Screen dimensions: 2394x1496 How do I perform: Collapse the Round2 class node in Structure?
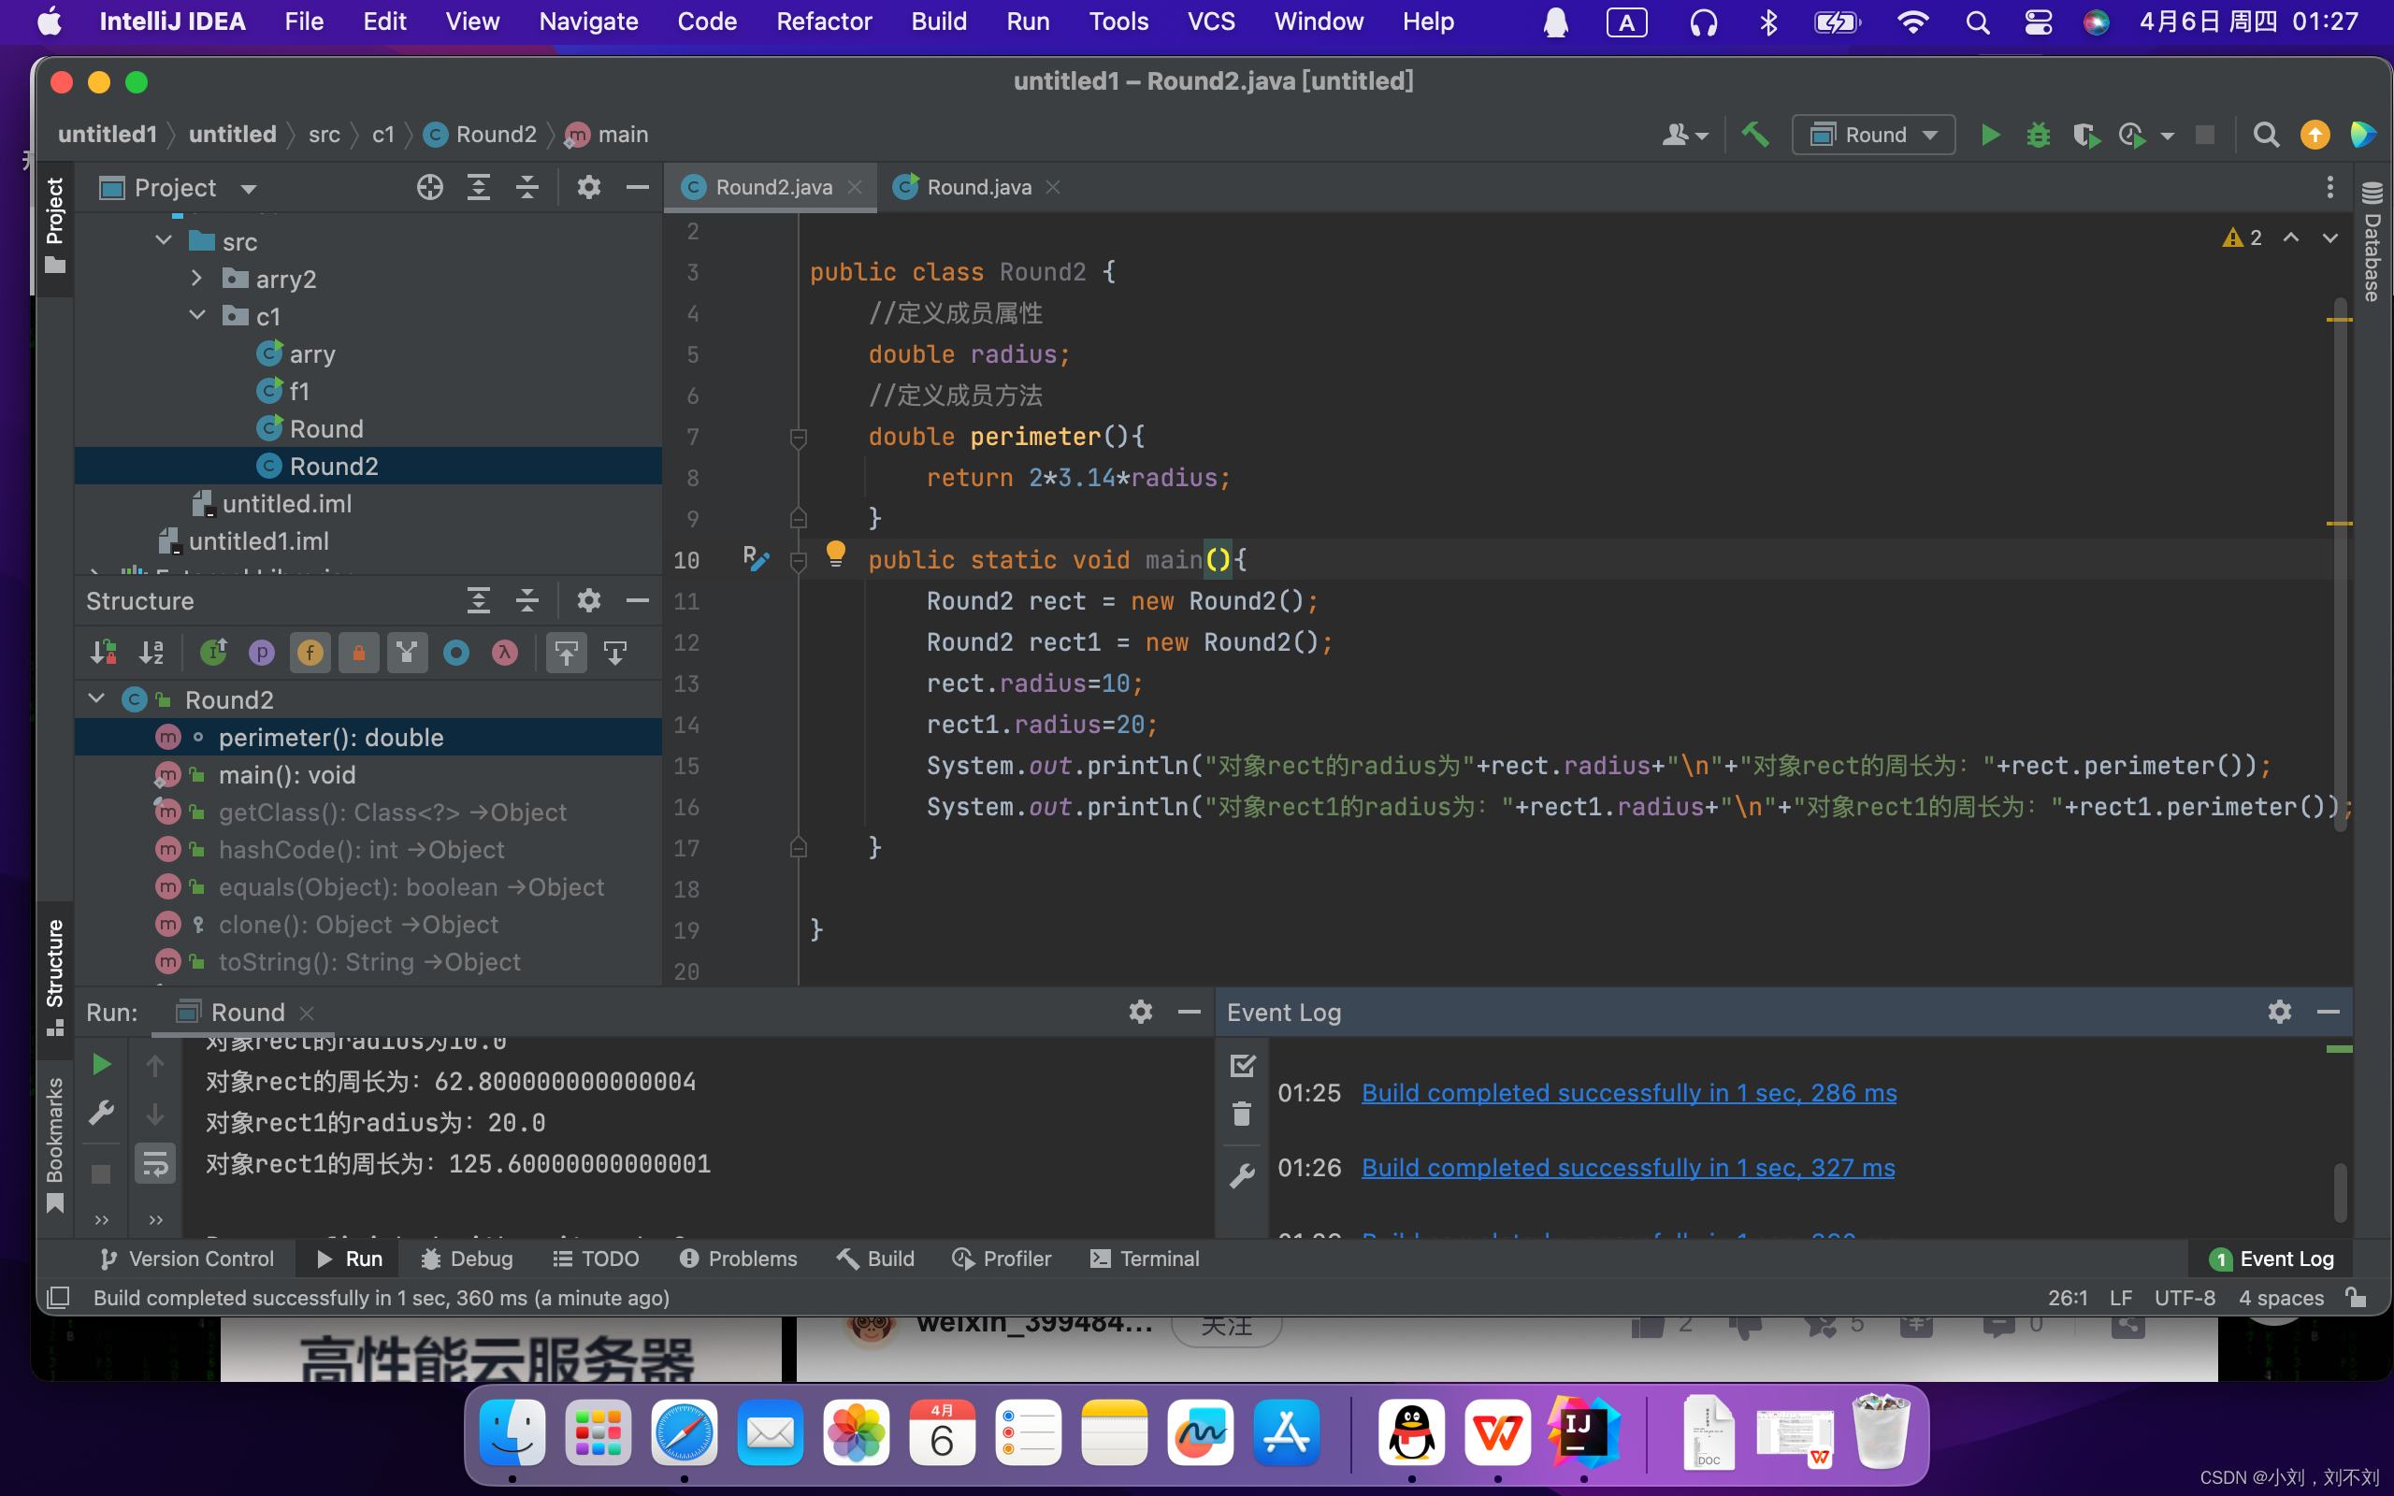point(97,699)
